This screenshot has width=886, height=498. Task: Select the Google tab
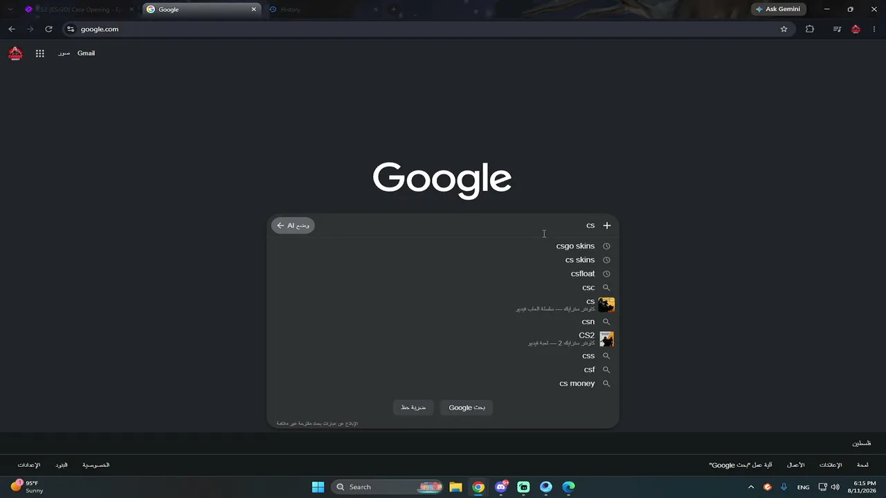[x=201, y=10]
